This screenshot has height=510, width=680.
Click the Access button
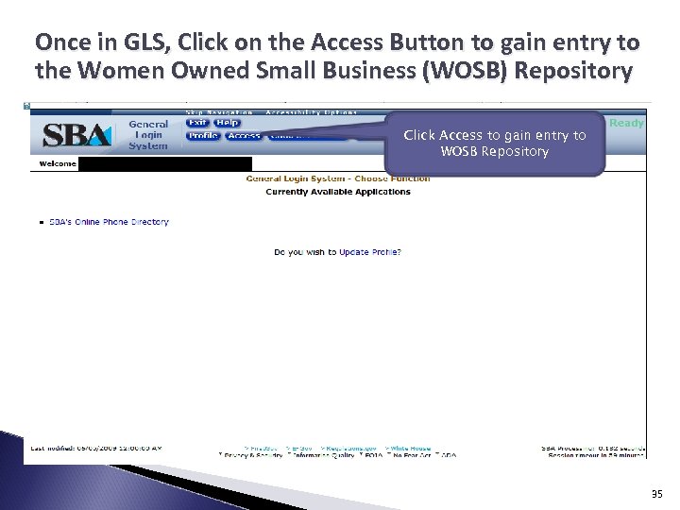[x=245, y=136]
